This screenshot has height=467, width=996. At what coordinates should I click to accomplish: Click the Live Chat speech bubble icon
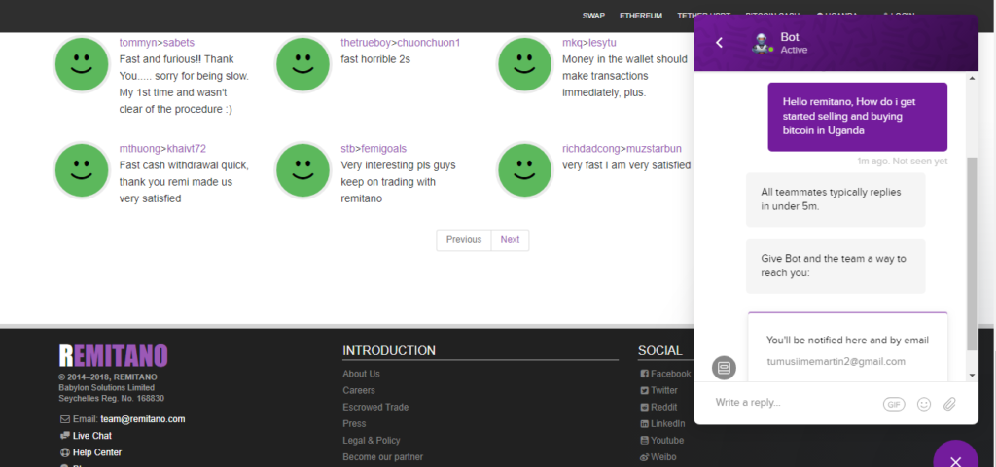click(65, 436)
